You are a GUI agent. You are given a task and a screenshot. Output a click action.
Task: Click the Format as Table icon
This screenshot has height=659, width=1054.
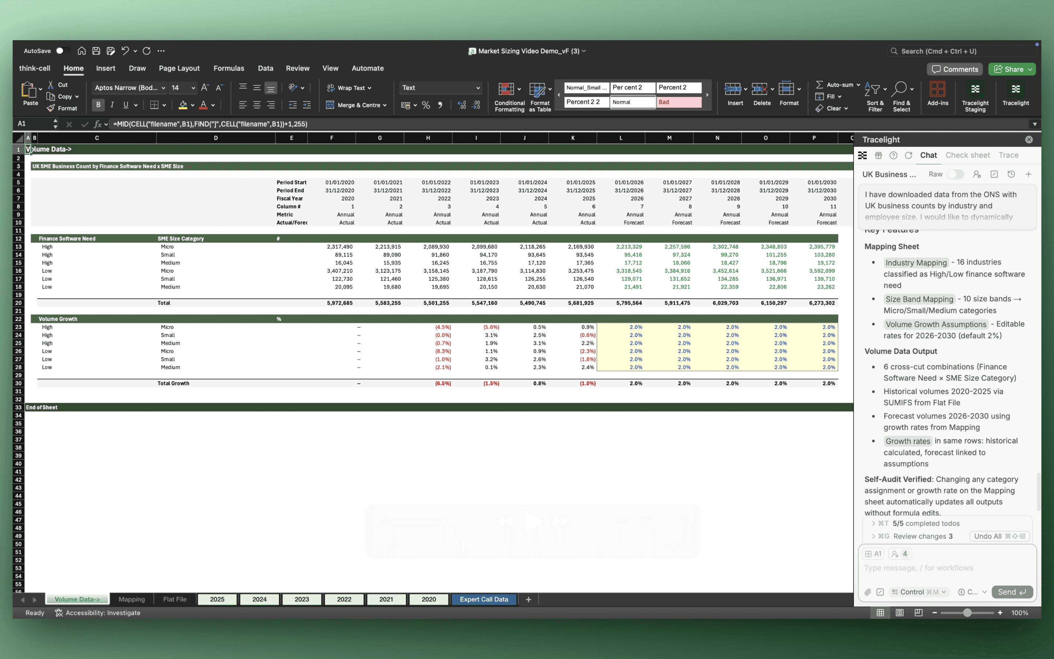click(x=537, y=90)
